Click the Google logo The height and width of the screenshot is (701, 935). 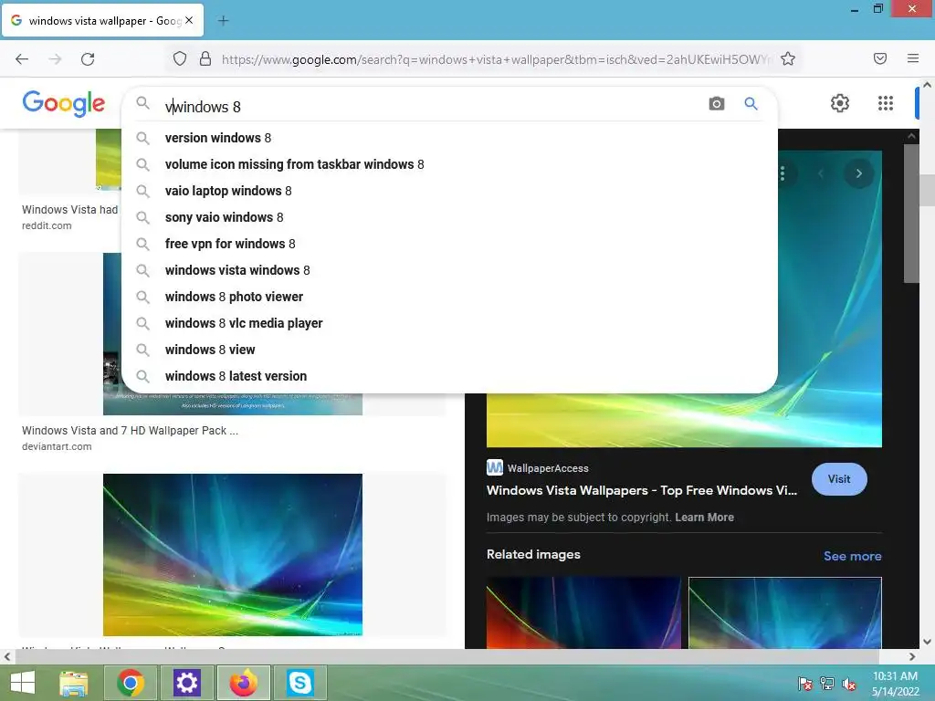pos(64,104)
